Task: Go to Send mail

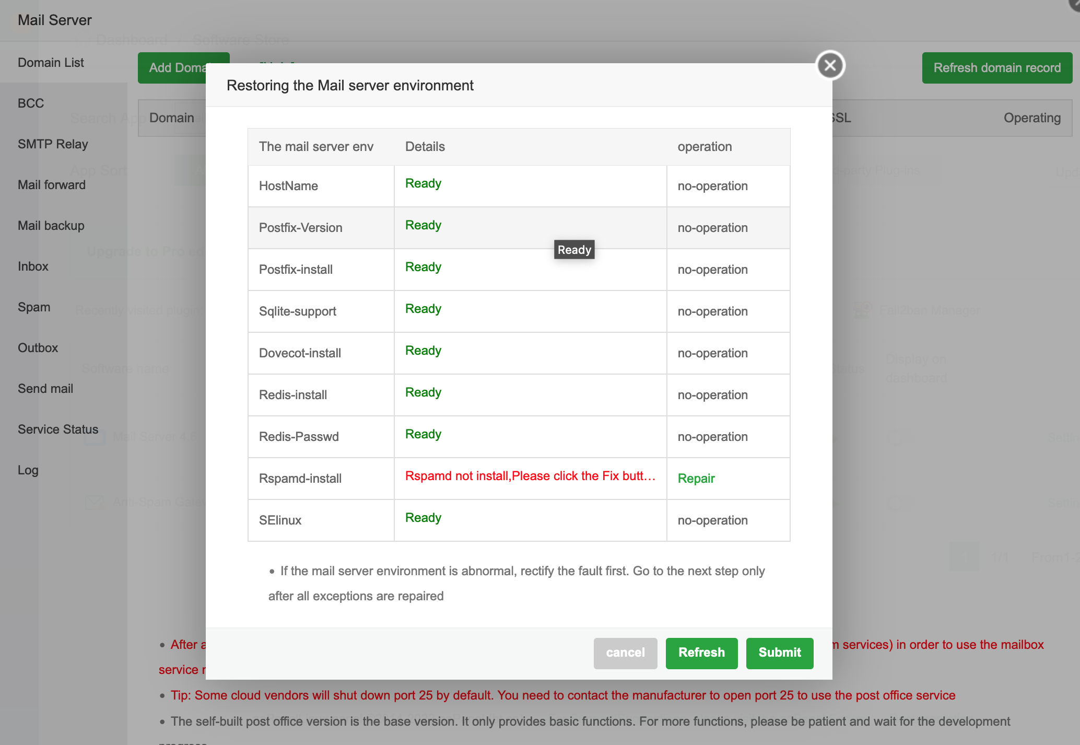Action: [45, 389]
